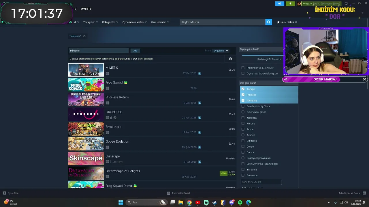The height and width of the screenshot is (207, 369).
Task: Click the OROBOROS game thumbnail
Action: click(x=86, y=114)
